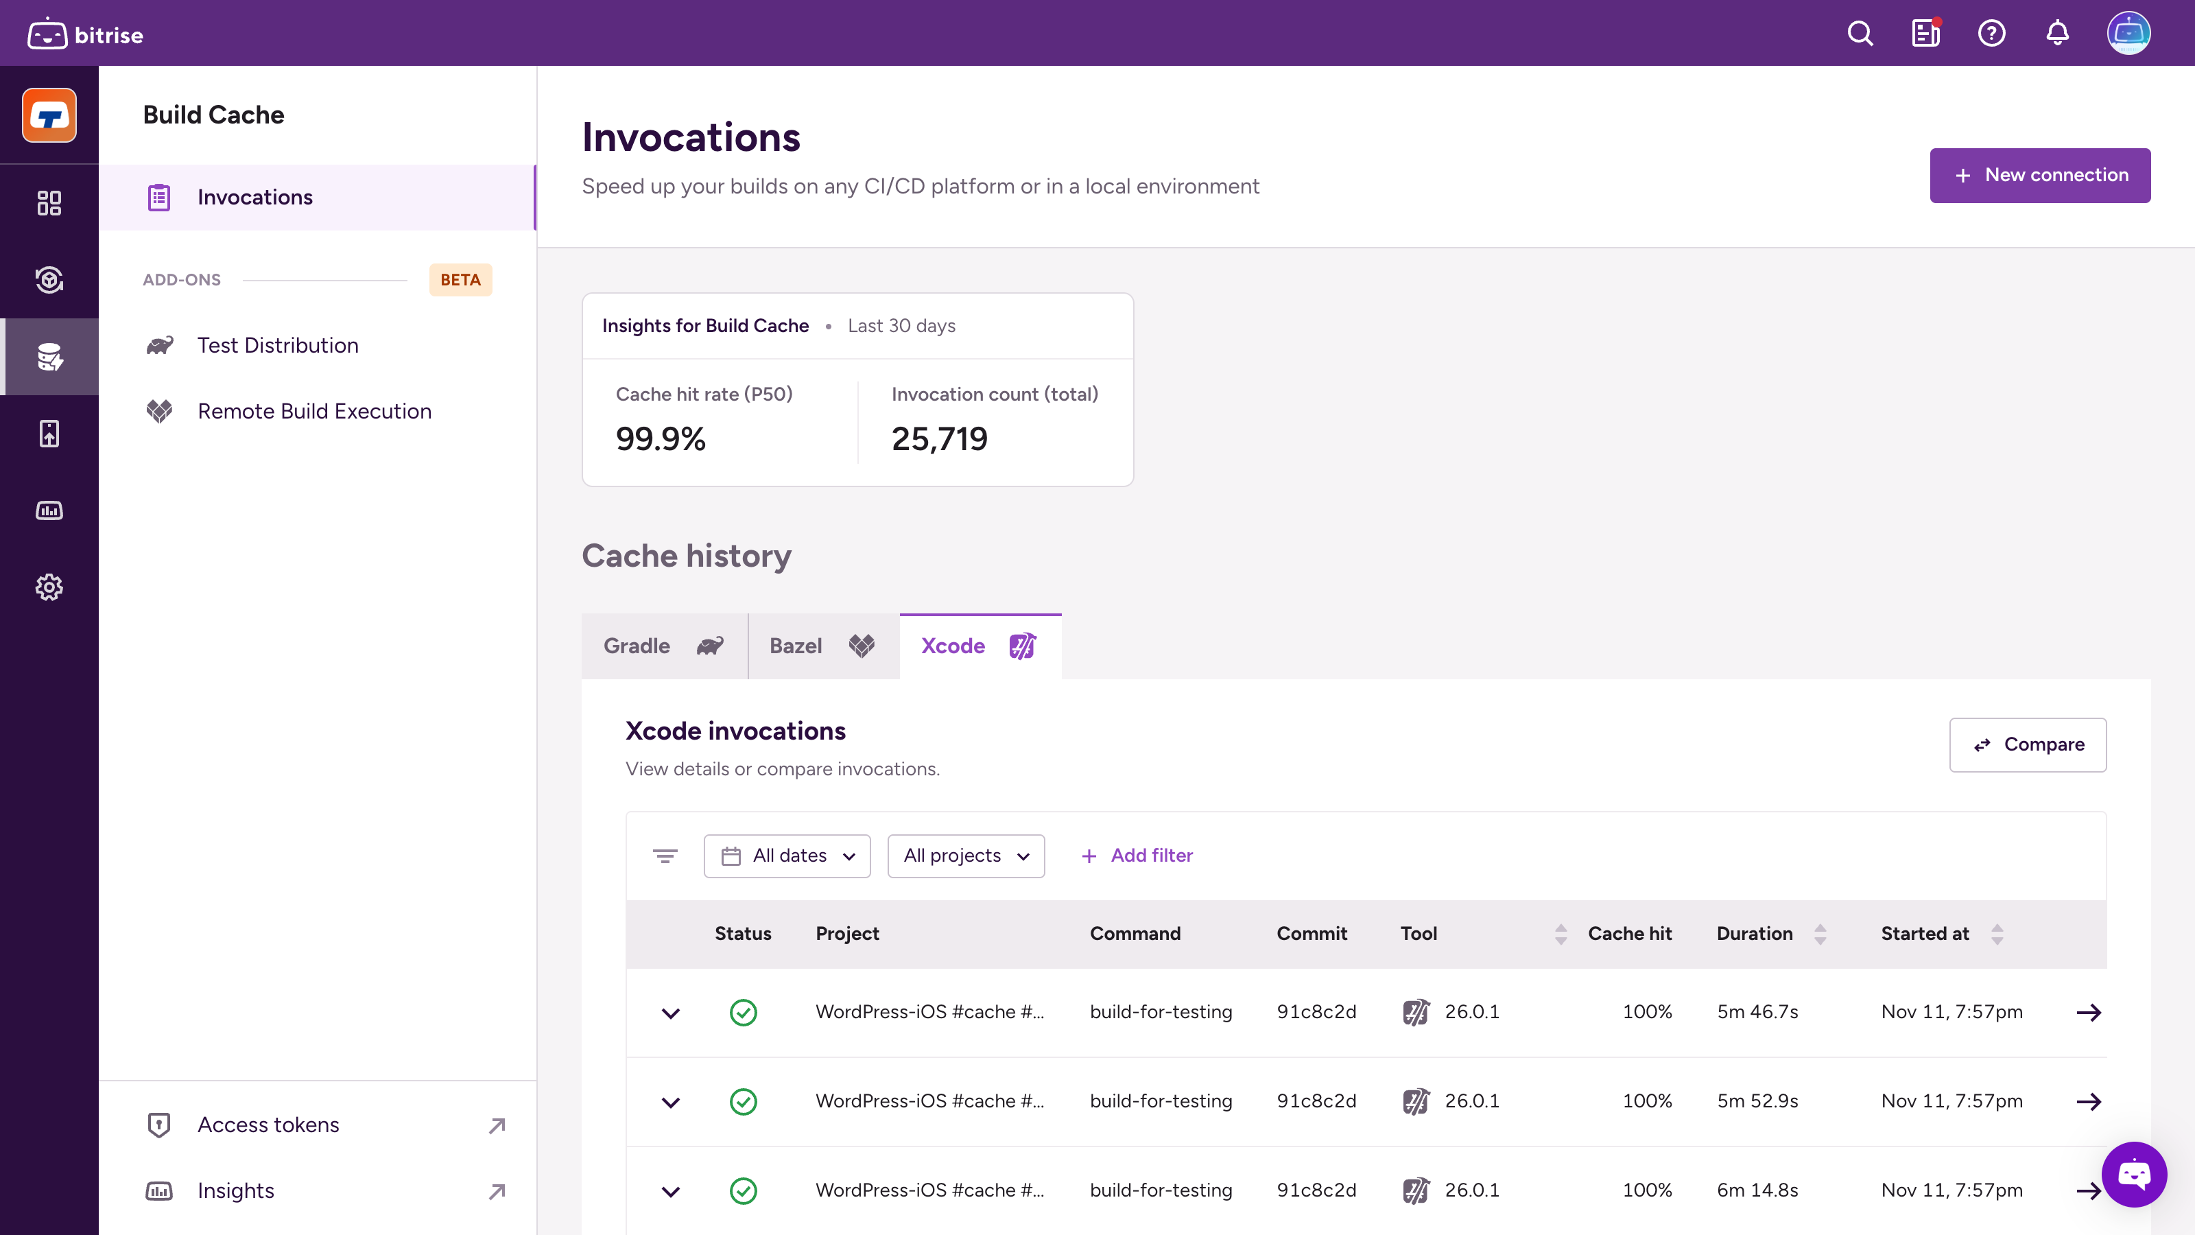Image resolution: width=2195 pixels, height=1235 pixels.
Task: Open the dashboard grid icon in sidebar
Action: pos(49,203)
